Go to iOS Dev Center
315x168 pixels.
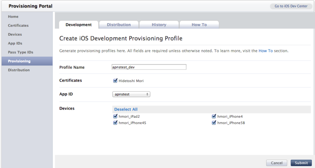291,6
